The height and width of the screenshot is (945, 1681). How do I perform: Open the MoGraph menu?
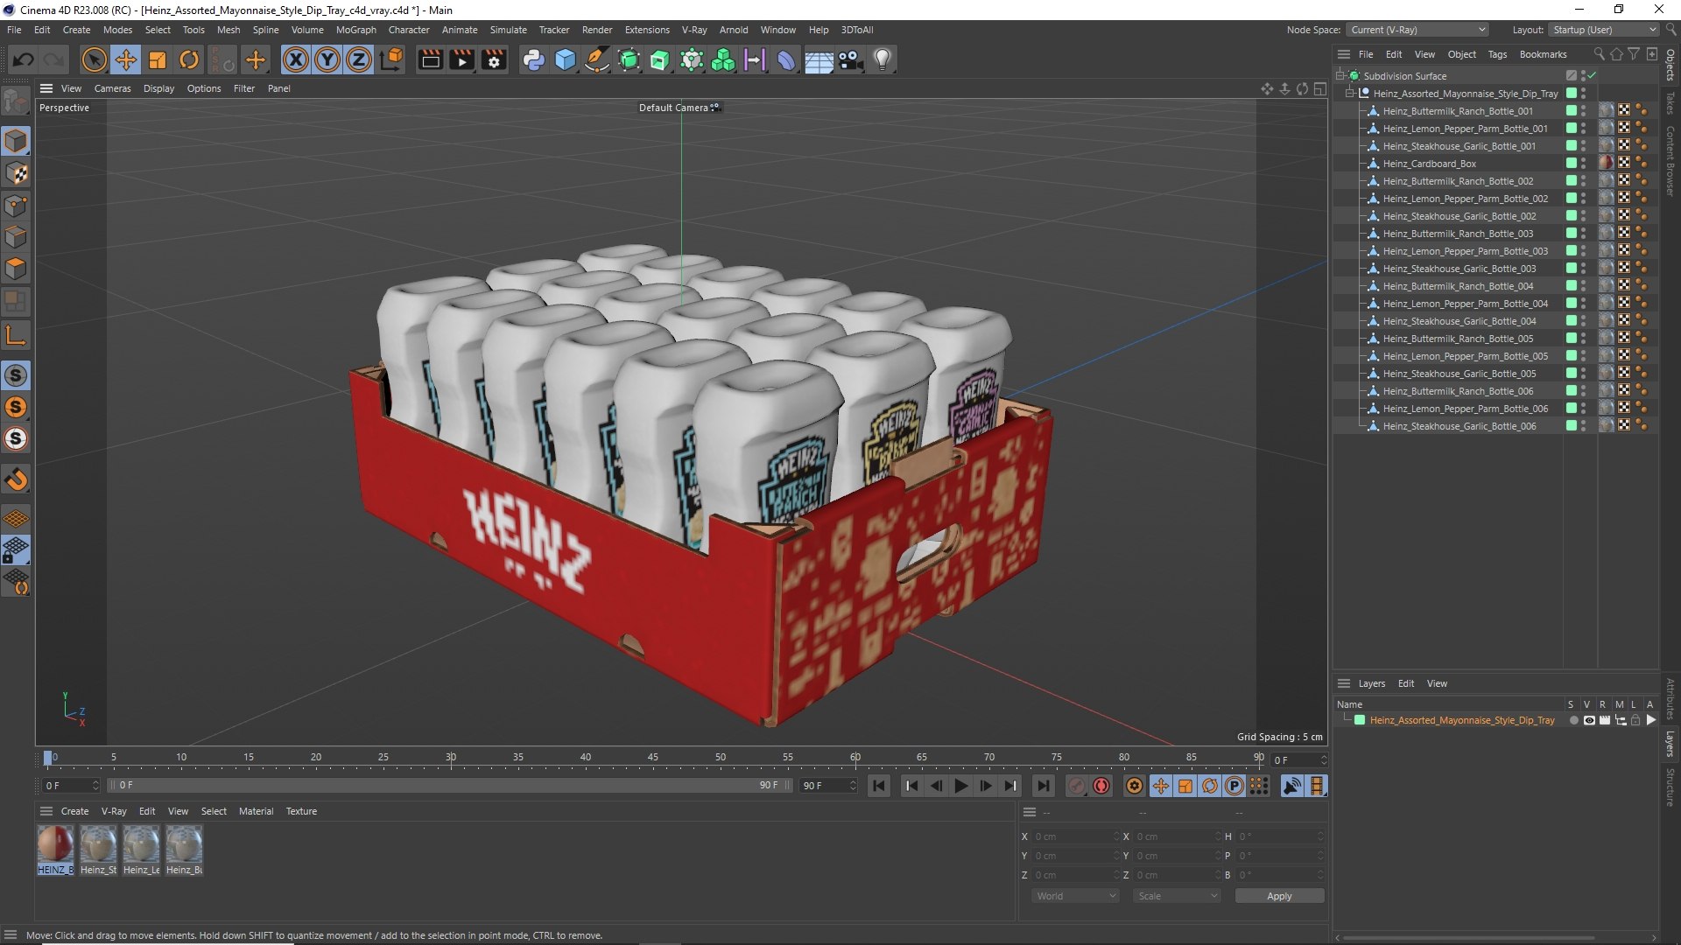pyautogui.click(x=355, y=30)
